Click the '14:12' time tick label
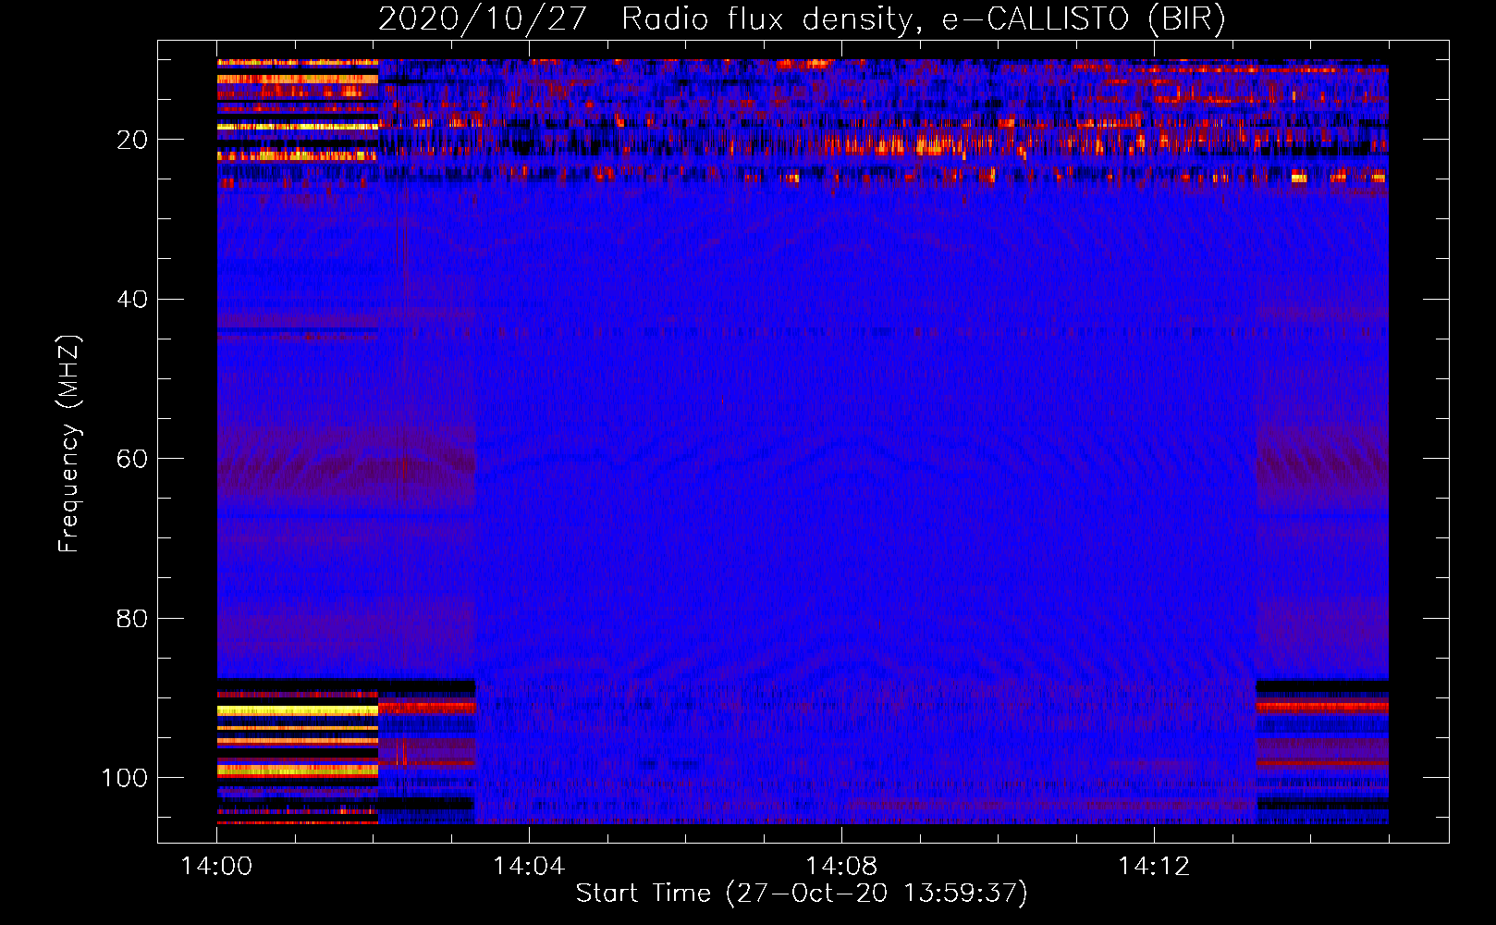The height and width of the screenshot is (925, 1496). pyautogui.click(x=1154, y=866)
